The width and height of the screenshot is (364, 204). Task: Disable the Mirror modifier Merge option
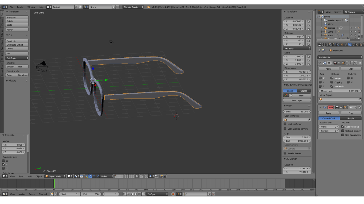tap(332, 78)
